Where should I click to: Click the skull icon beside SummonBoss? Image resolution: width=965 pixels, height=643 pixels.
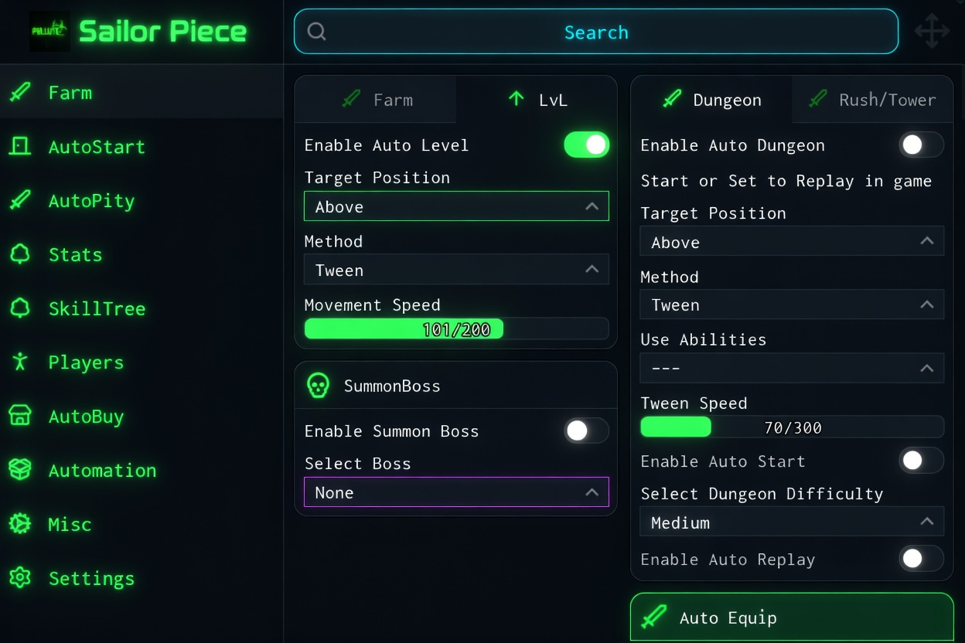[318, 386]
